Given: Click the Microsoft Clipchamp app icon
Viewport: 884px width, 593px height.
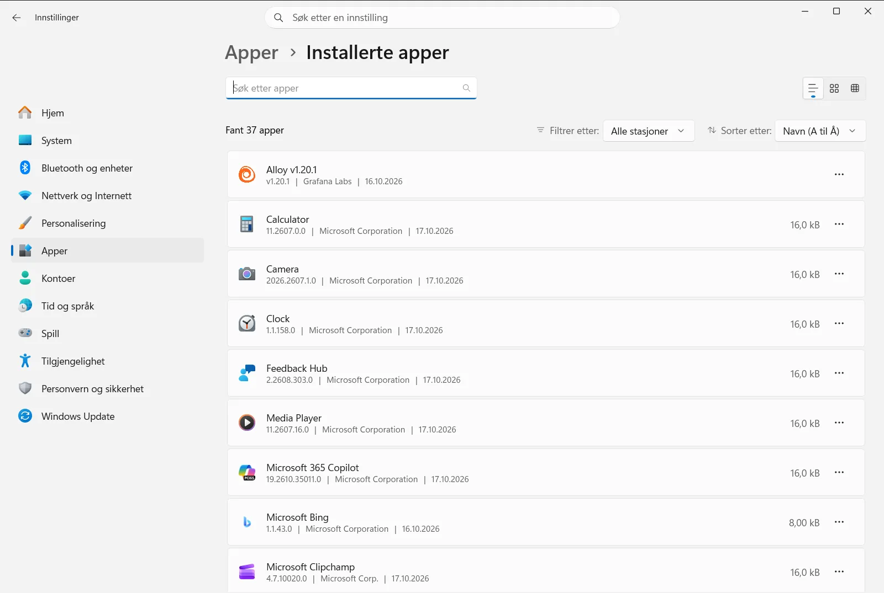Looking at the screenshot, I should click(x=247, y=571).
